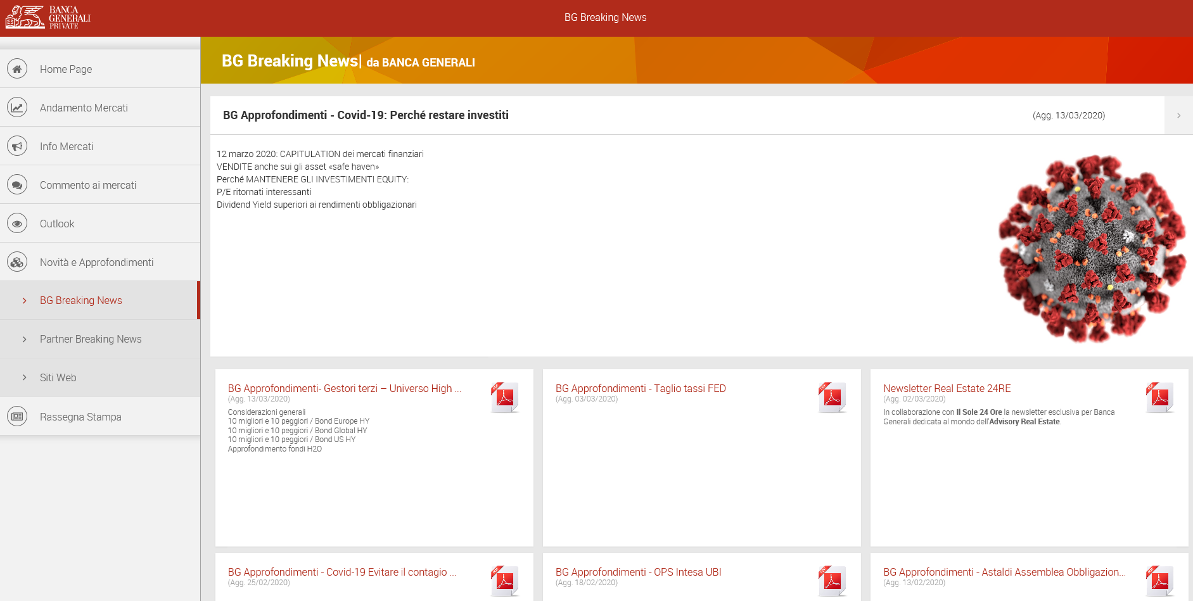Open PDF icon for Newsletter Real Estate 24RE
The width and height of the screenshot is (1193, 601).
point(1160,398)
